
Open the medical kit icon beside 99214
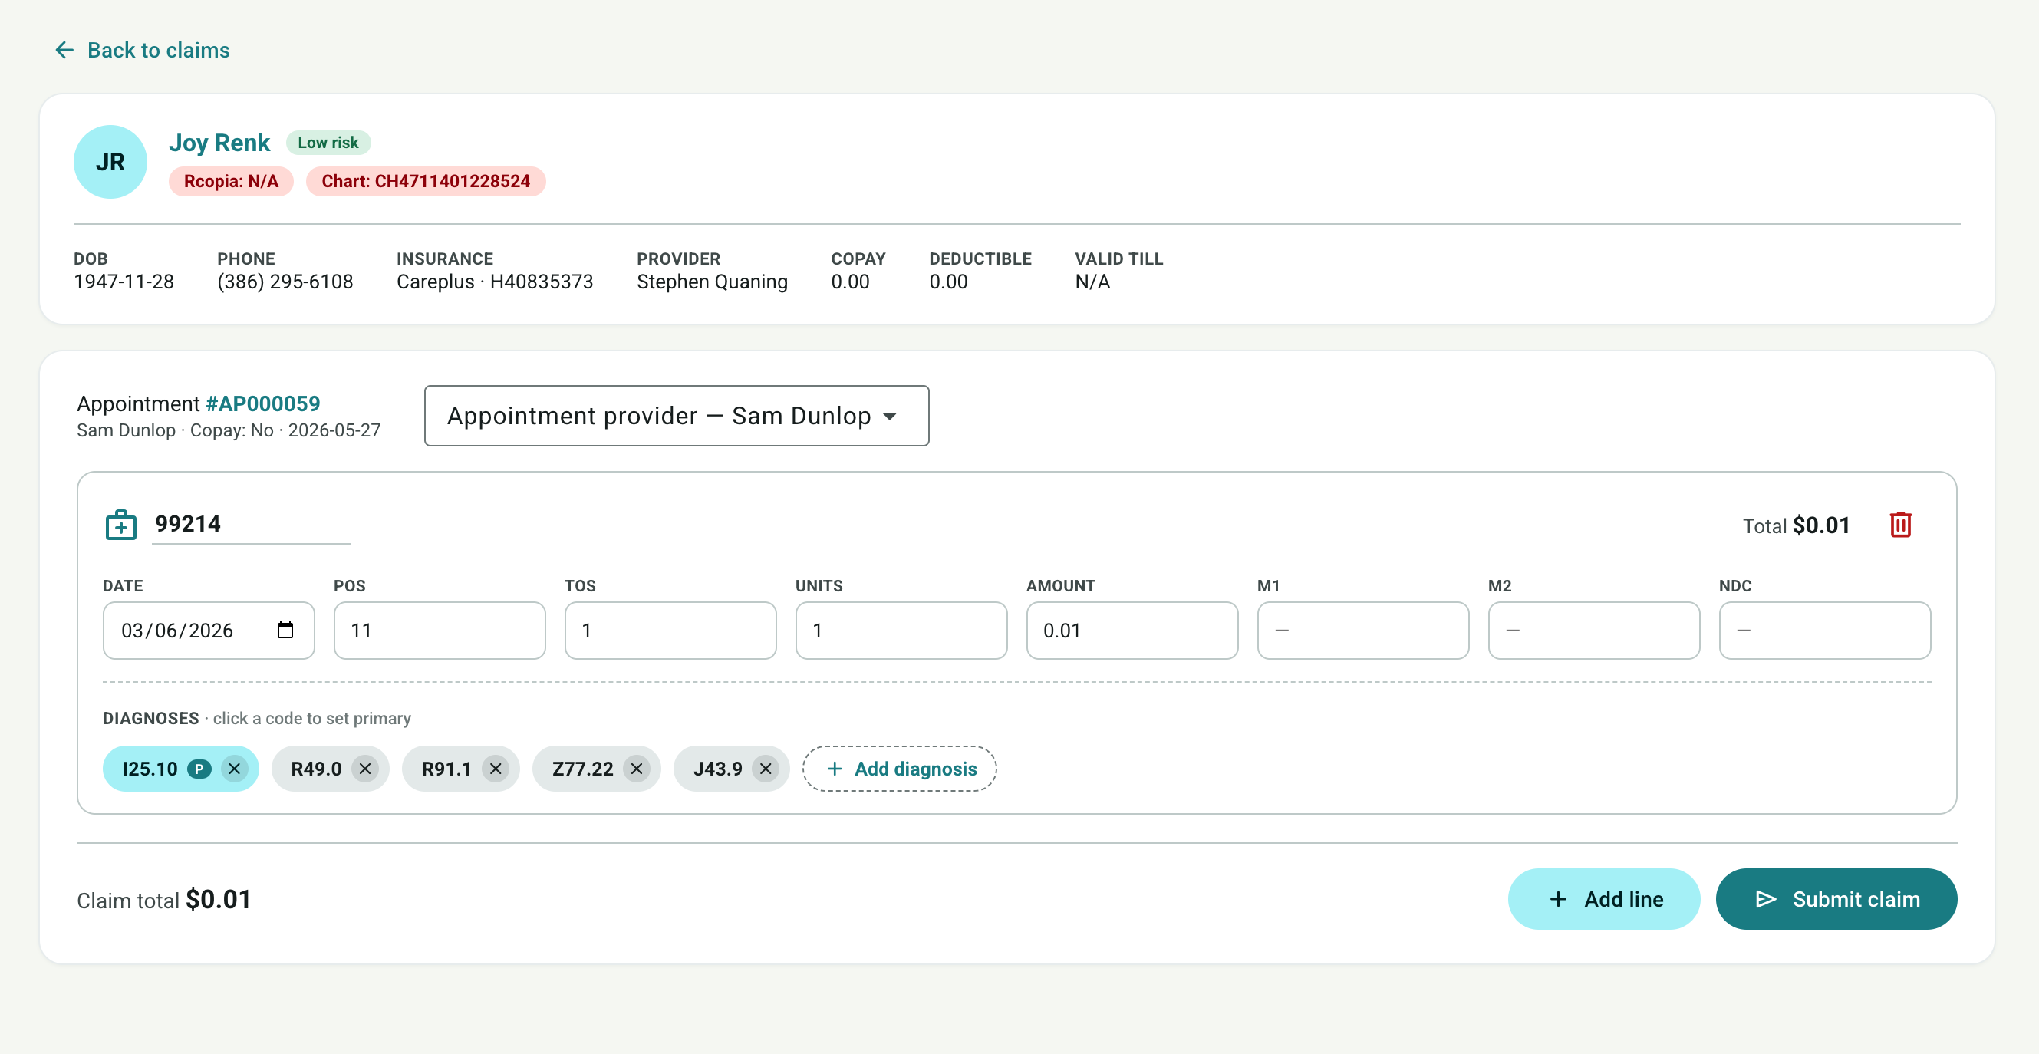121,525
